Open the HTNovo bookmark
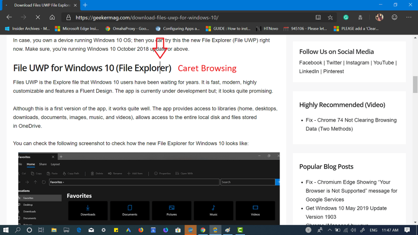418x235 pixels. click(x=267, y=29)
